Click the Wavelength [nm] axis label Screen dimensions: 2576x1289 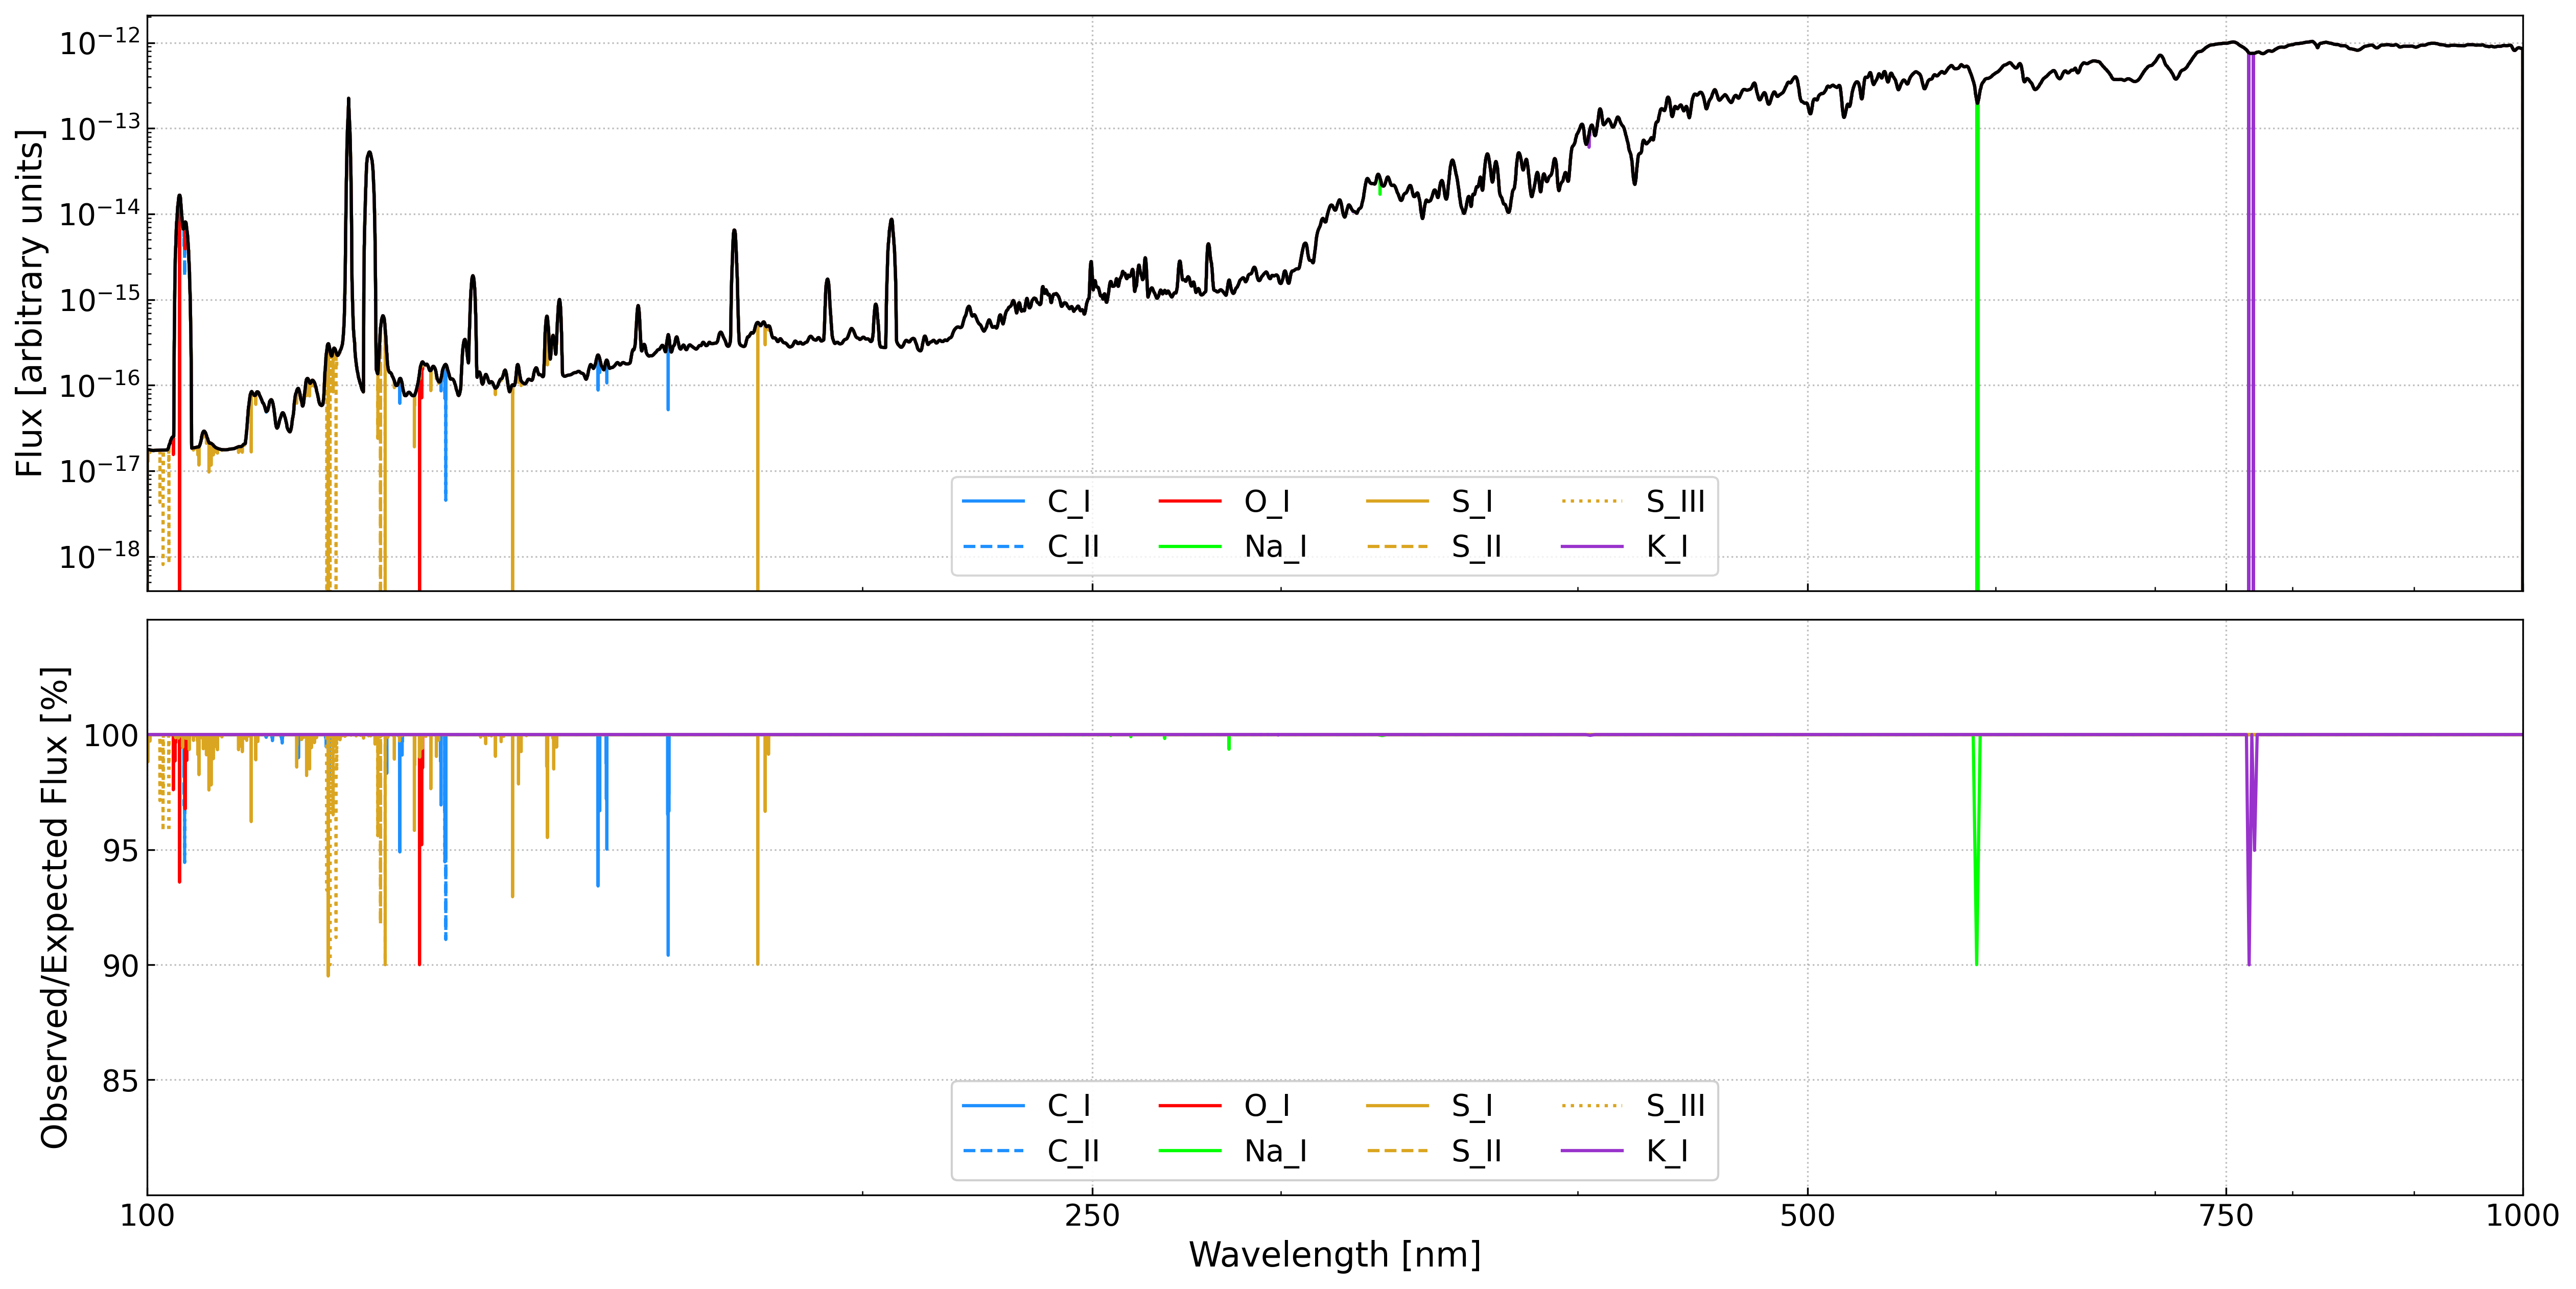coord(1334,1254)
